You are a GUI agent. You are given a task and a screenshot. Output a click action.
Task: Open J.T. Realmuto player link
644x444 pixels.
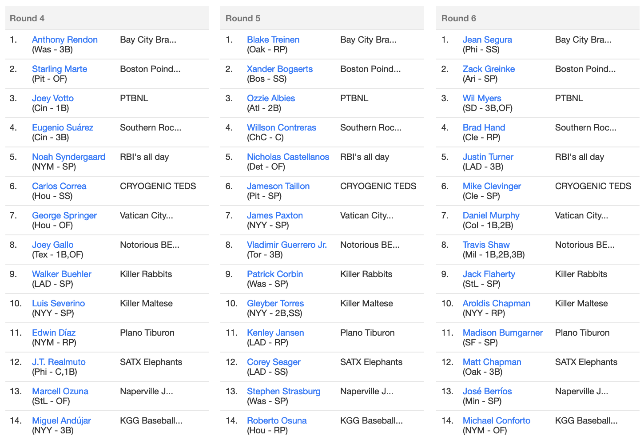(x=59, y=362)
